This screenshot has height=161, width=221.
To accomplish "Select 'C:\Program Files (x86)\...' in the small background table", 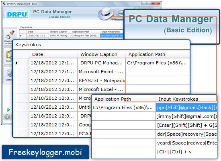I will pos(86,35).
